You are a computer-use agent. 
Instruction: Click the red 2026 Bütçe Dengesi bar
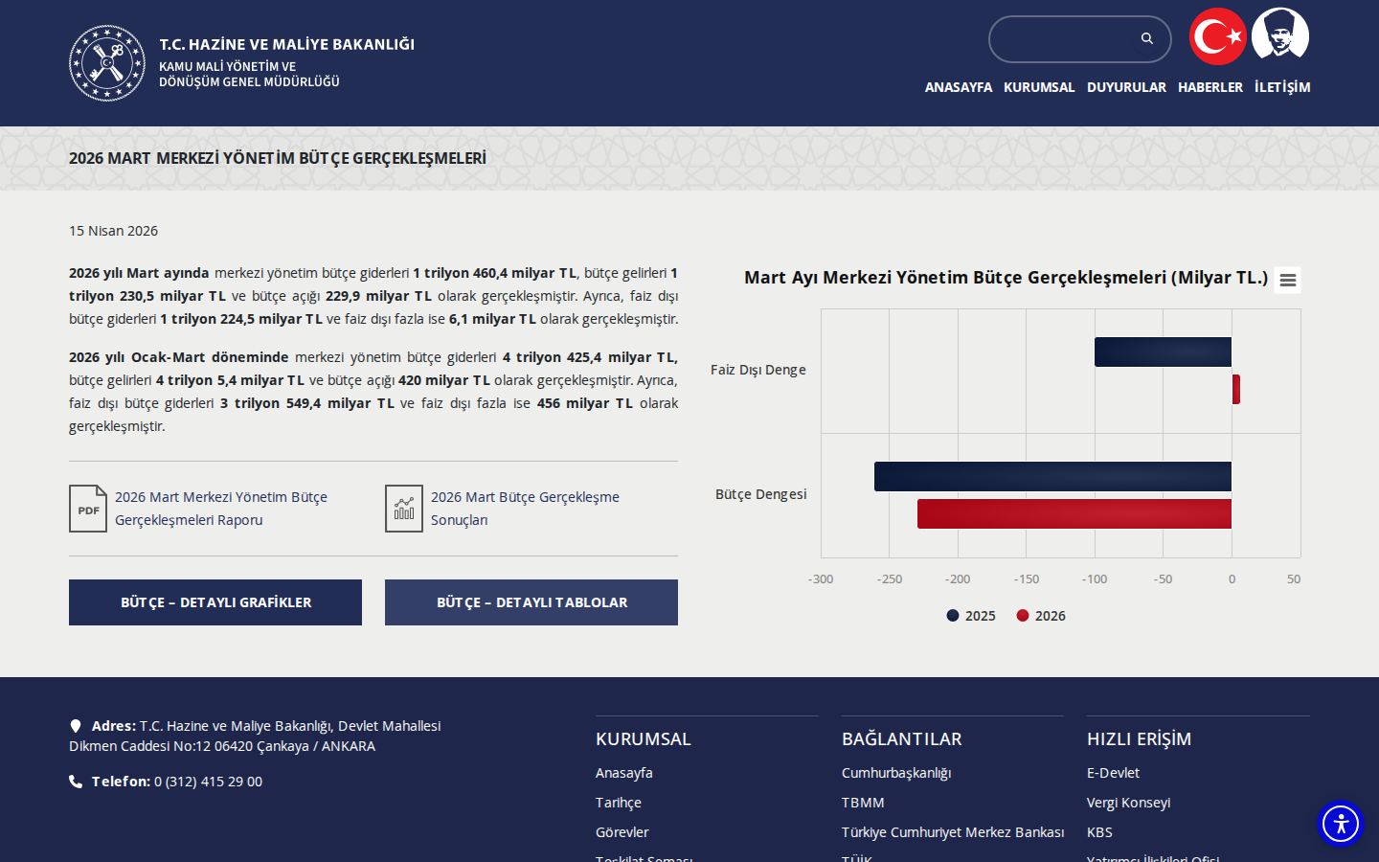[1074, 514]
